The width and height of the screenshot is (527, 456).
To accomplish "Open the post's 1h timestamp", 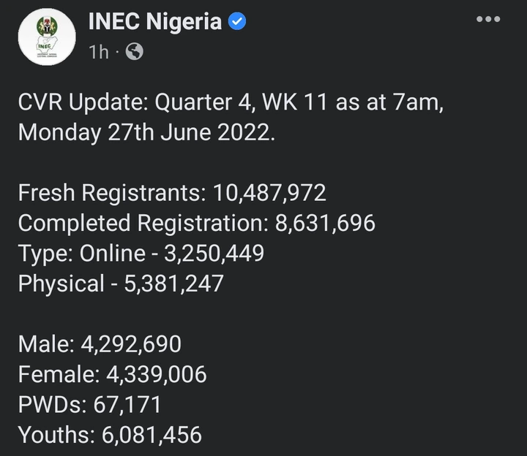I will 99,52.
